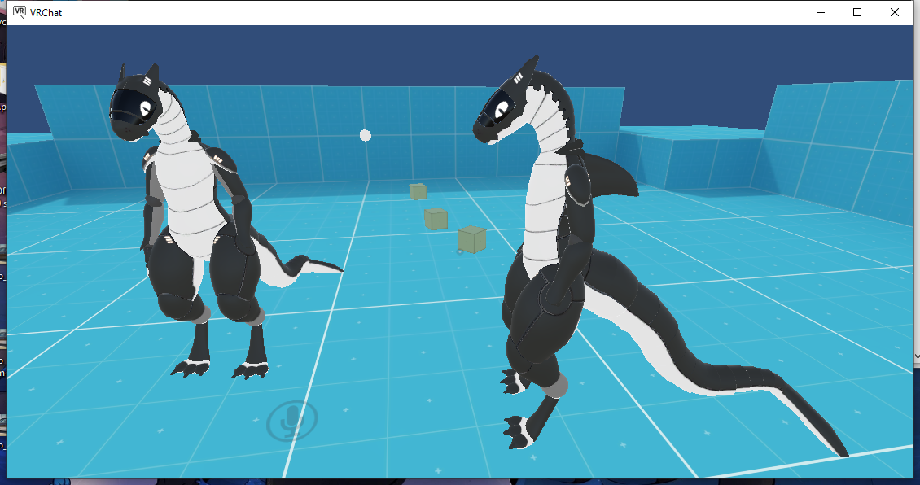Viewport: 920px width, 485px height.
Task: Click the microphone mute indicator icon
Action: pos(292,421)
